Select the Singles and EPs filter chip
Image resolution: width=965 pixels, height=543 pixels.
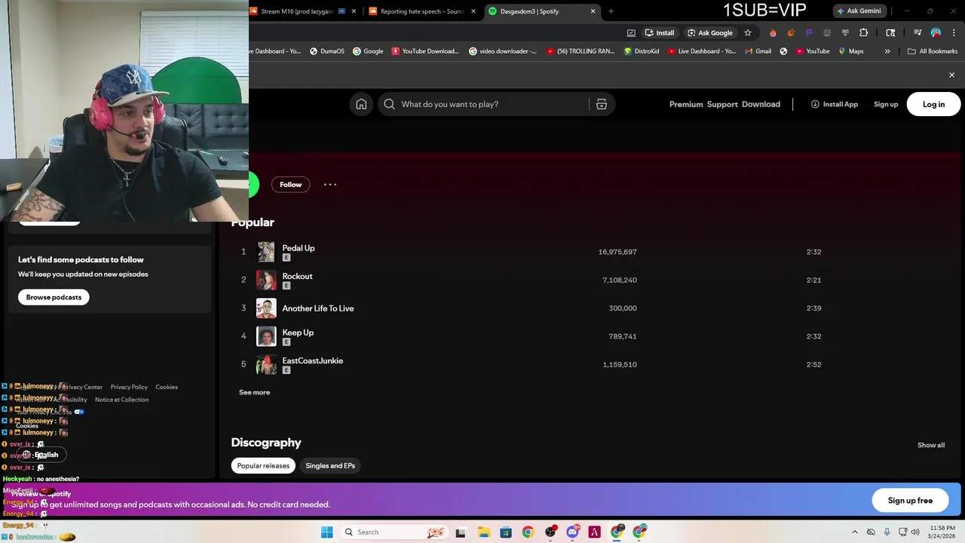(x=330, y=465)
